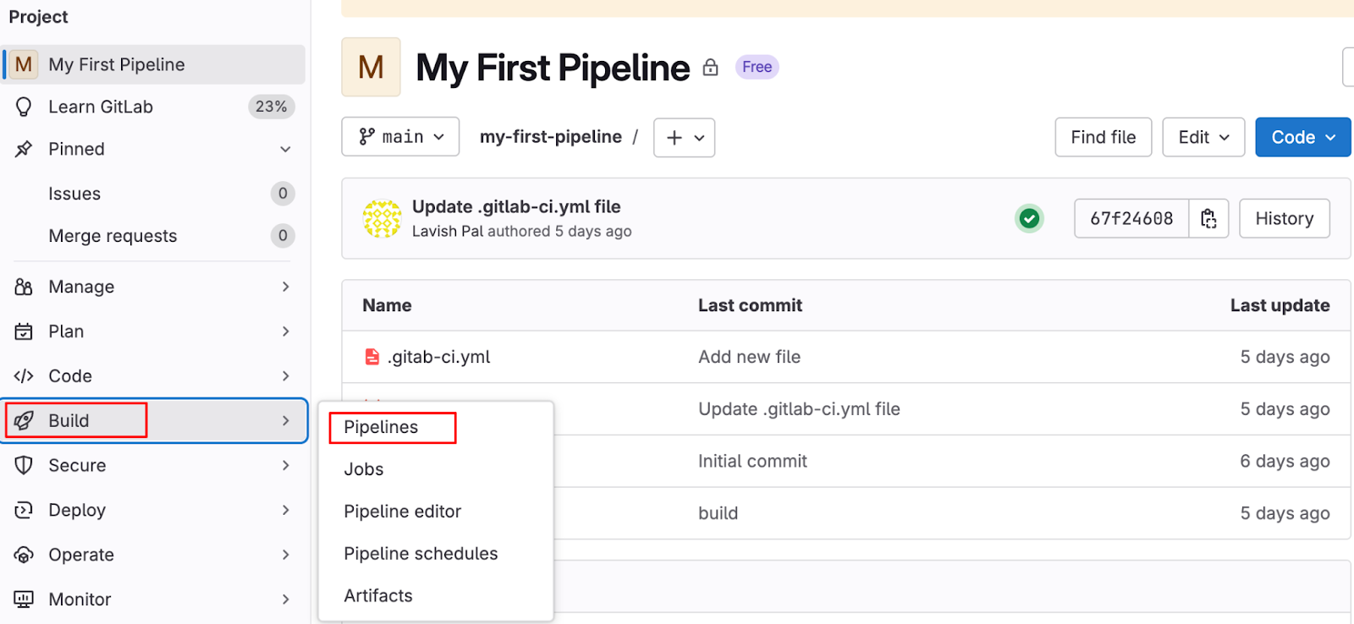The width and height of the screenshot is (1354, 624).
Task: Open Merge requests in the sidebar
Action: pos(113,236)
